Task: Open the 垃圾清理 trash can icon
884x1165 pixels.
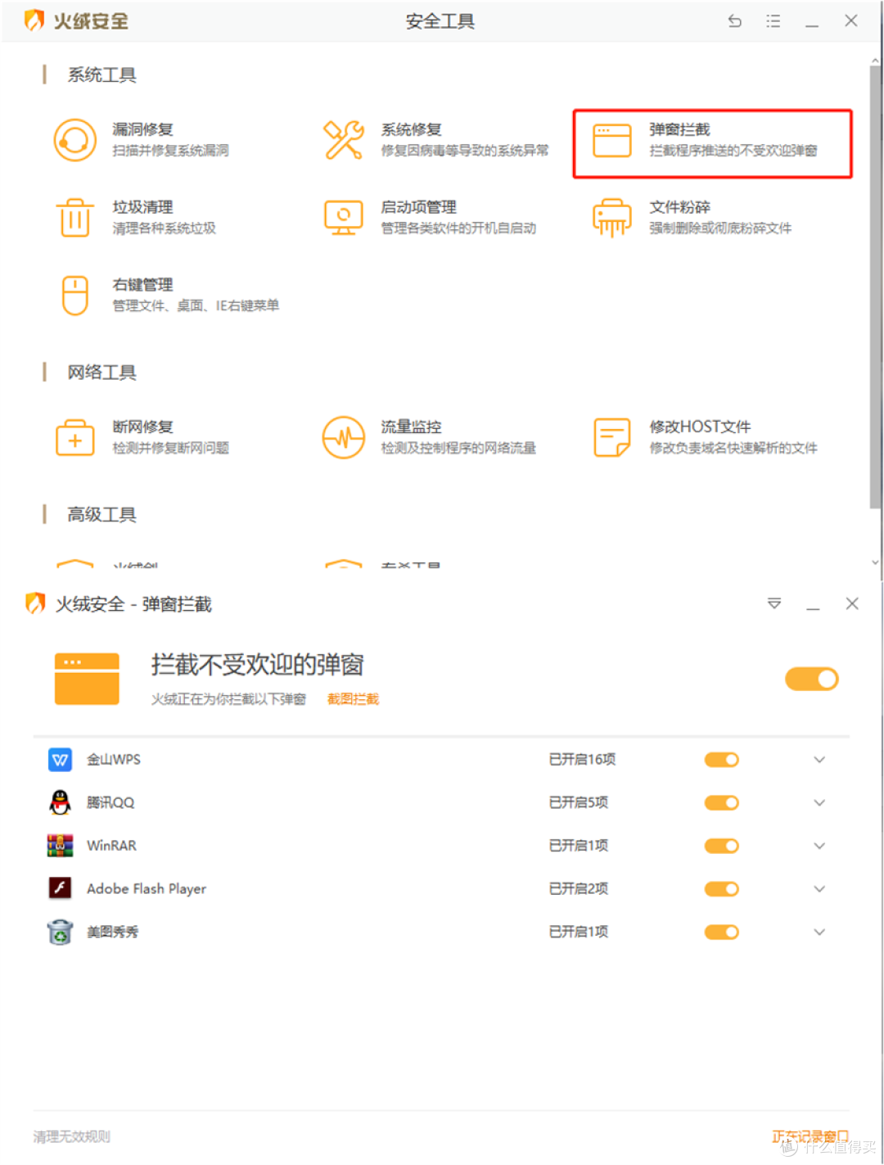Action: pos(75,217)
